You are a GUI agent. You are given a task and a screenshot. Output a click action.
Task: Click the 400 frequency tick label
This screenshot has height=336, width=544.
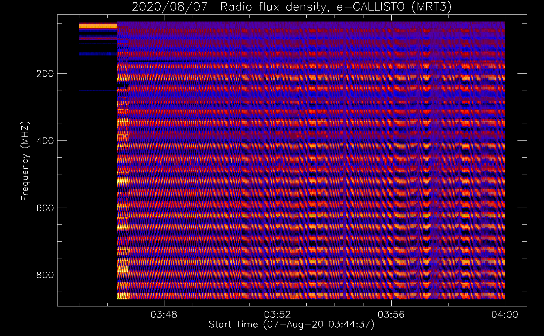[x=45, y=141]
